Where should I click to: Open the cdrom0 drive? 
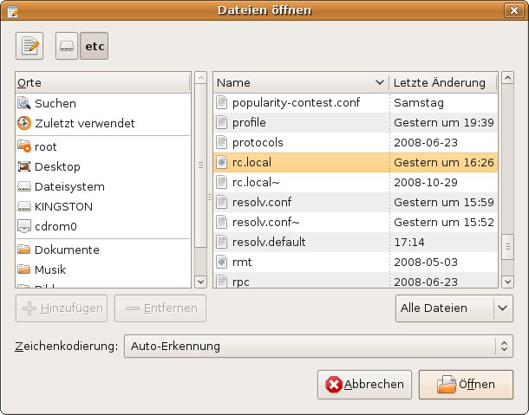pos(57,226)
